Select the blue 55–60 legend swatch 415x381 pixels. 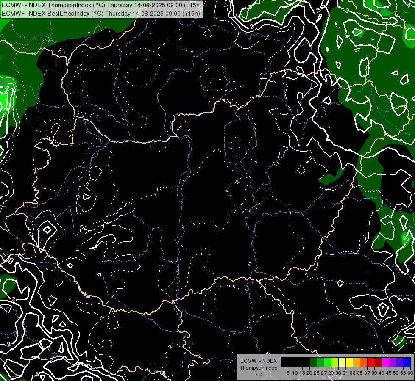coord(407,362)
